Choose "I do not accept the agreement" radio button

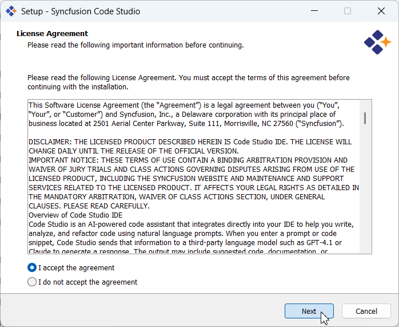pyautogui.click(x=32, y=282)
